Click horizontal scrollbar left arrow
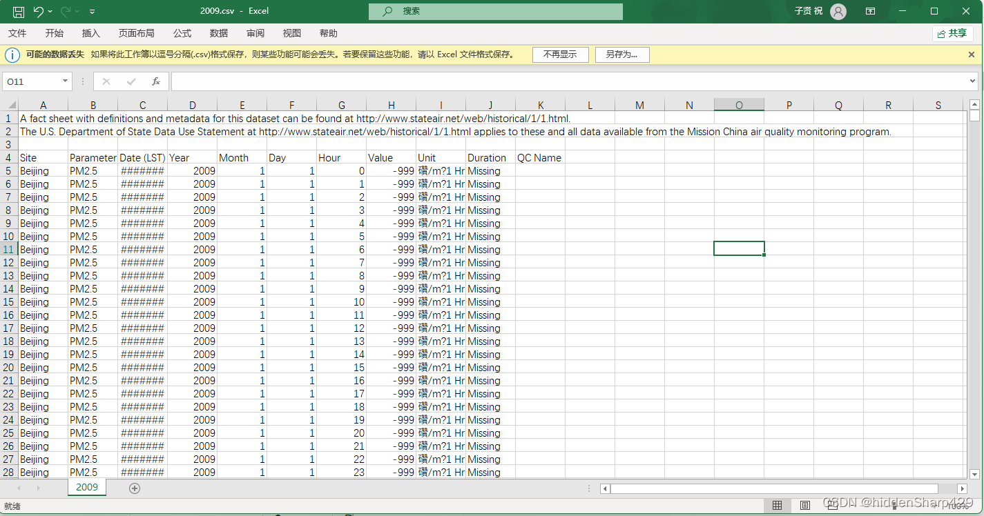This screenshot has width=984, height=516. 605,488
